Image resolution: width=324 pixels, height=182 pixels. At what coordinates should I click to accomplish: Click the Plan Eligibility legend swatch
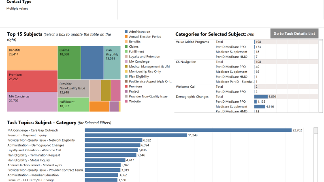tap(126, 76)
